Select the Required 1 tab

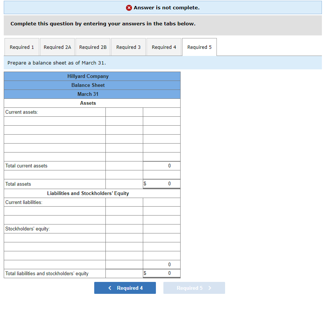click(x=21, y=47)
